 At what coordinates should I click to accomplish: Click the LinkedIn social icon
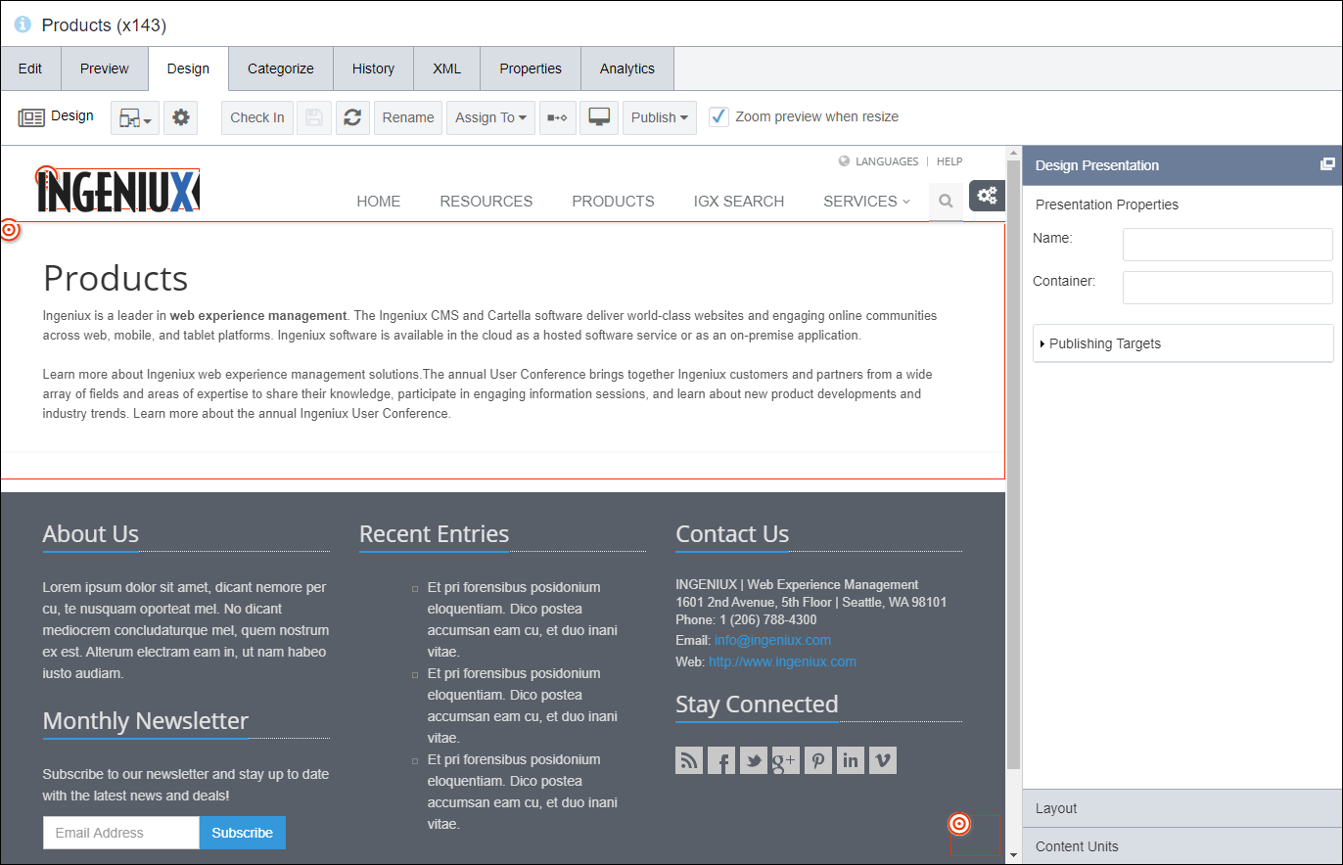[x=851, y=760]
